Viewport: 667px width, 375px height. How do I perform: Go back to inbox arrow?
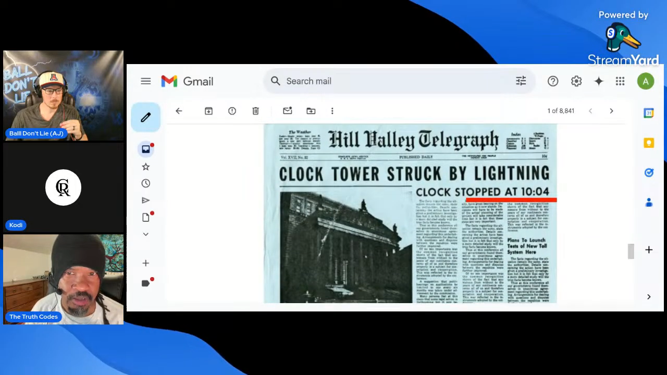point(179,111)
